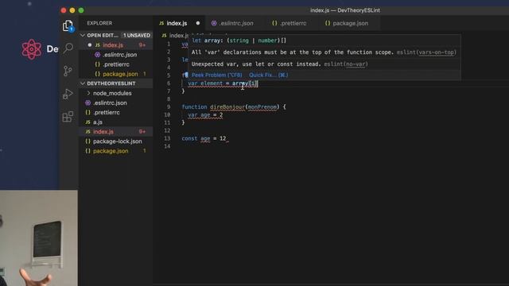Open .prettierrc in project tree
The image size is (509, 286).
pos(116,113)
